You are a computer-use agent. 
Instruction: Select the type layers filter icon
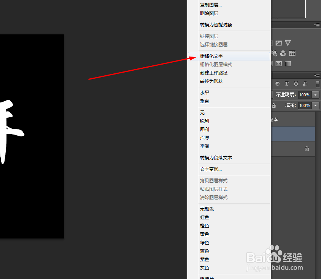click(x=287, y=84)
